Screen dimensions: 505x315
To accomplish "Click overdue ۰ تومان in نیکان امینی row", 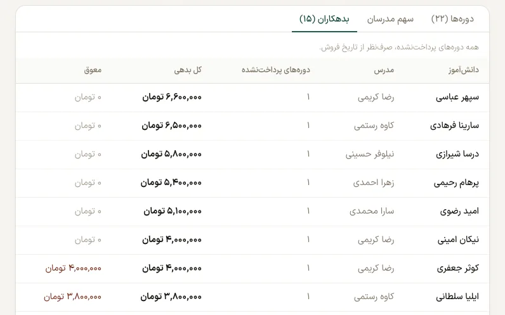I will tap(88, 240).
